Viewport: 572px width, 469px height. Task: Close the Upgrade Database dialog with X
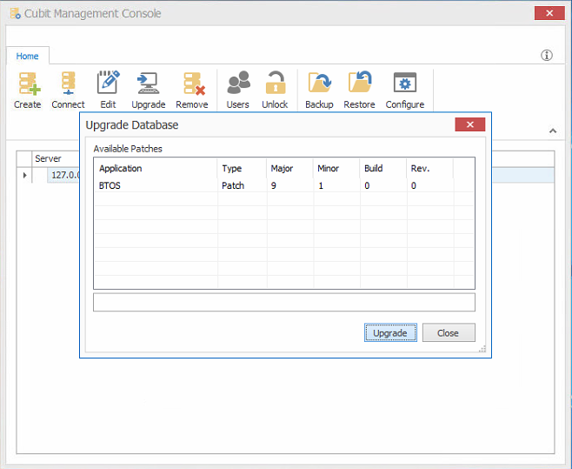[x=469, y=124]
